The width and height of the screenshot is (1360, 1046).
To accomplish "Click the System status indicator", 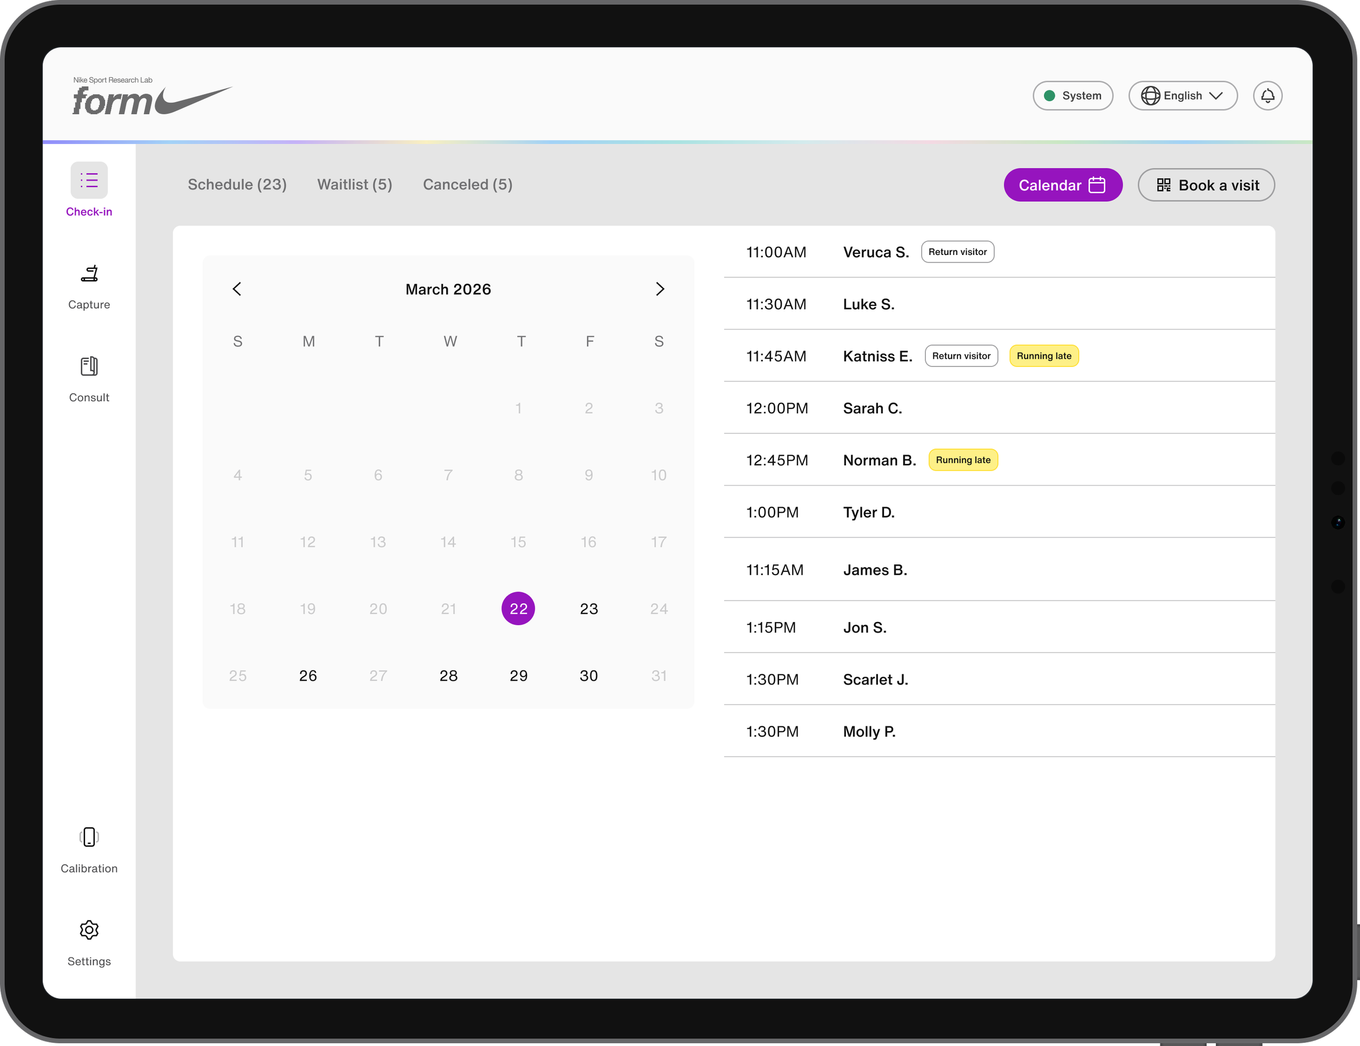I will pyautogui.click(x=1072, y=96).
